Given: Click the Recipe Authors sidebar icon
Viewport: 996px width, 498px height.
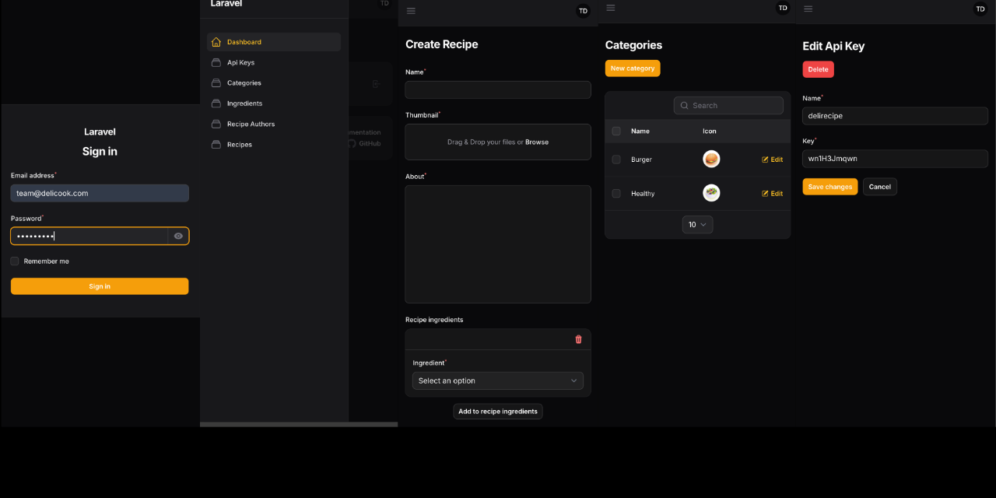Looking at the screenshot, I should click(216, 124).
